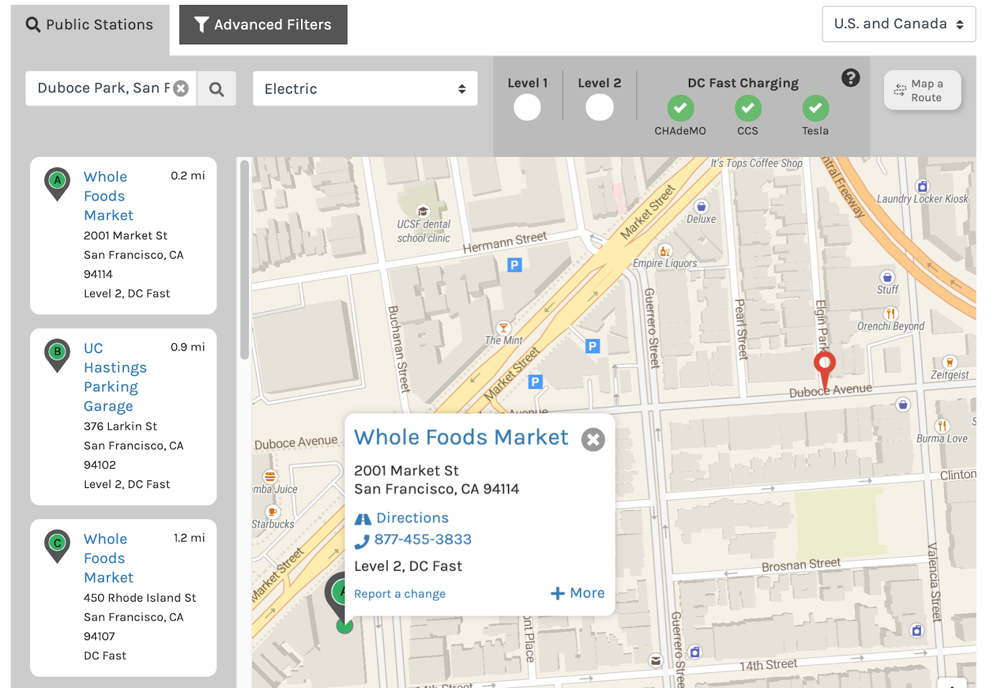Click the Deluxe map icon
The height and width of the screenshot is (688, 1001).
click(x=701, y=206)
